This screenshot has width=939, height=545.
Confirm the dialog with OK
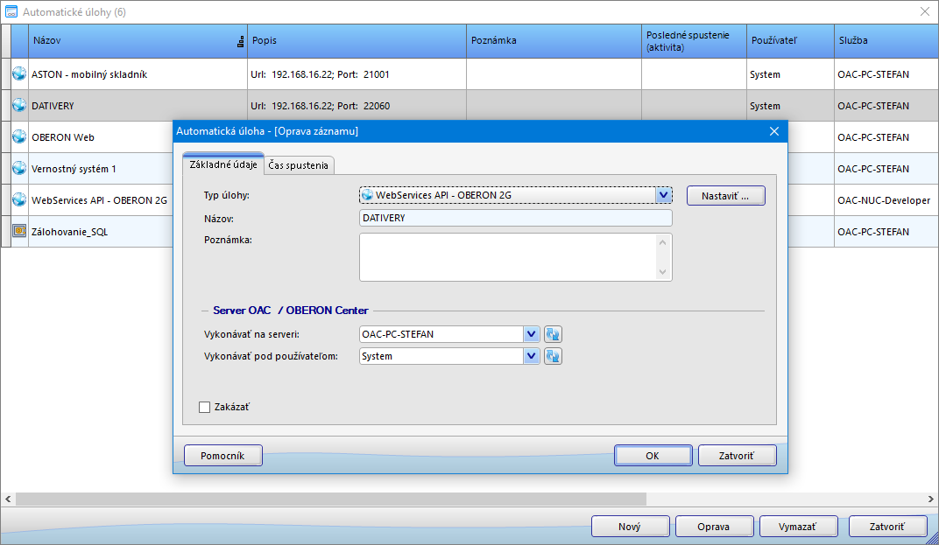pyautogui.click(x=653, y=456)
